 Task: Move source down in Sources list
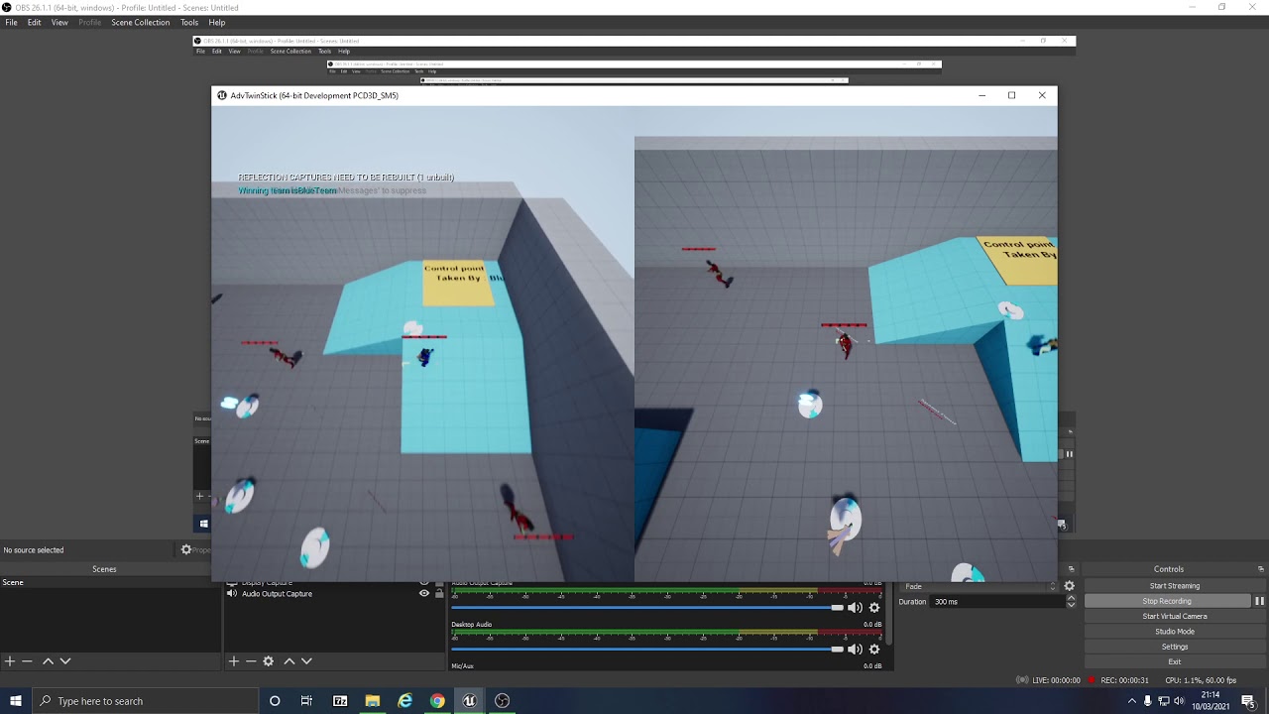[x=307, y=660]
